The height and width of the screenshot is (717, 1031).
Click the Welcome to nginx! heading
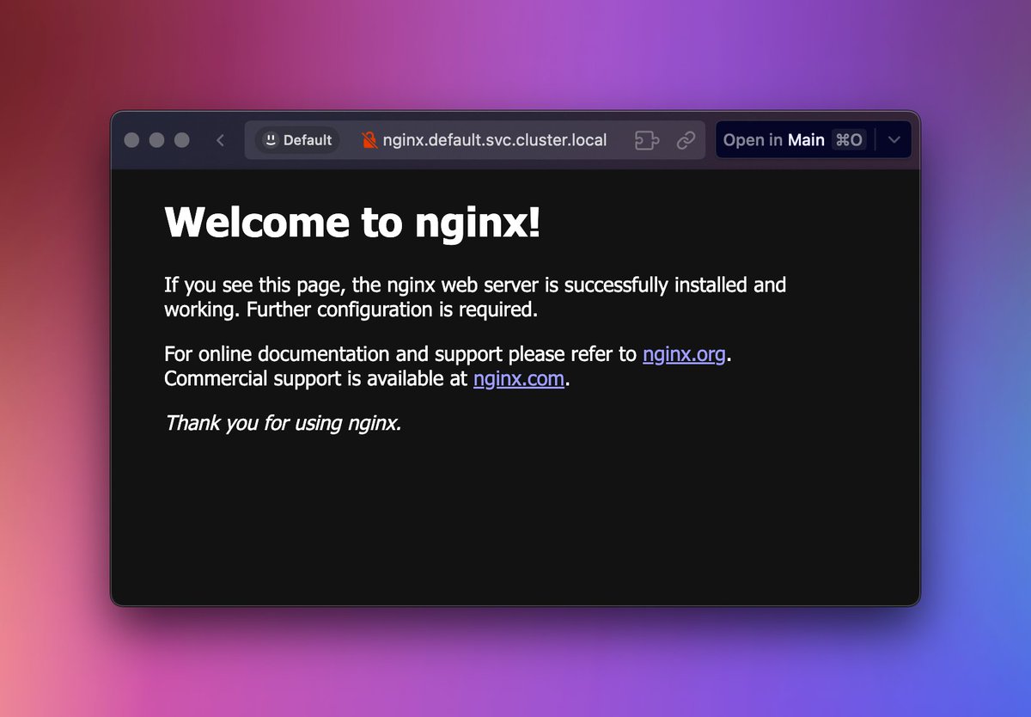coord(352,223)
